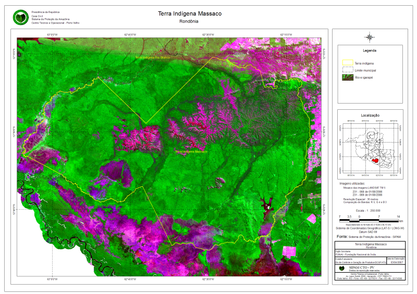Click the small SIPAM logo beside 'SIPAM CTO - PV'
417x294 pixels.
point(342,268)
